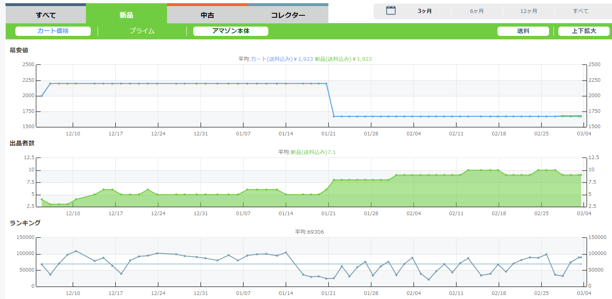Click the first data point in ランキング chart
The height and width of the screenshot is (299, 612).
(42, 264)
